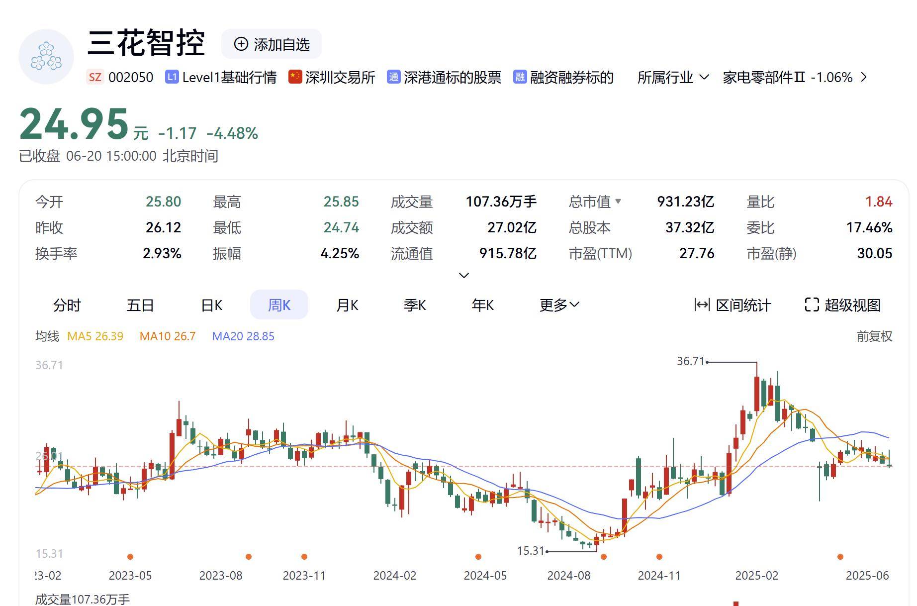Open the 更多 chart period dropdown

pyautogui.click(x=559, y=305)
